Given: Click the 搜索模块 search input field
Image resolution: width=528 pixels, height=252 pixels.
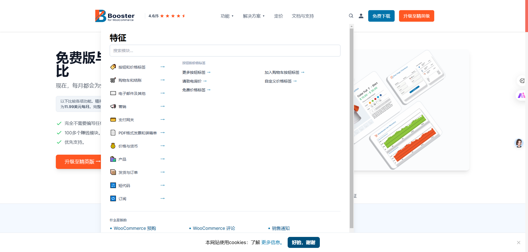Looking at the screenshot, I should [x=225, y=51].
